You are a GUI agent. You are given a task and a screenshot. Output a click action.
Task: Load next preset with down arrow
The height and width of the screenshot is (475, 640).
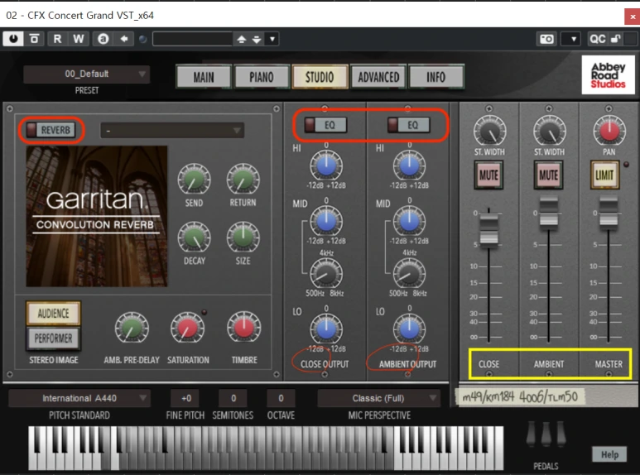pos(257,39)
